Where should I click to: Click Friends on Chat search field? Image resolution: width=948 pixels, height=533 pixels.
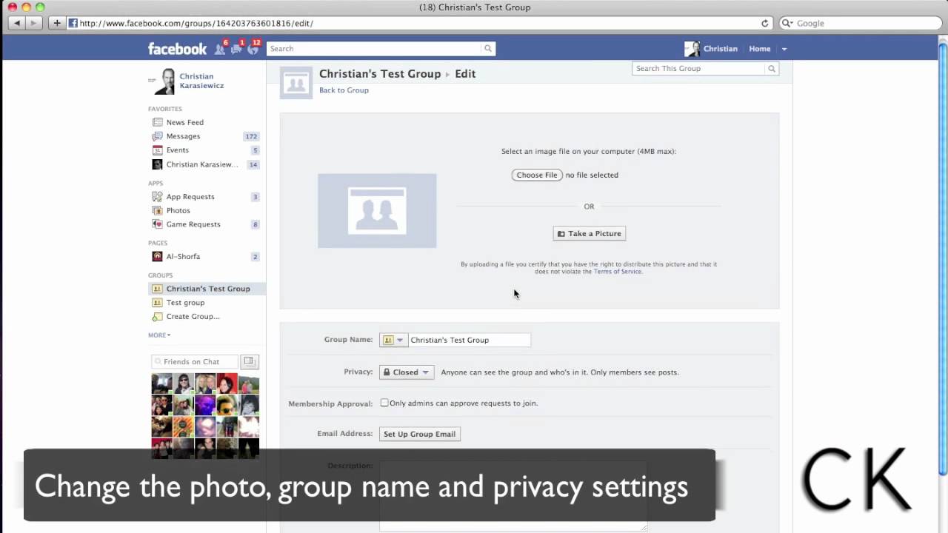(x=195, y=361)
